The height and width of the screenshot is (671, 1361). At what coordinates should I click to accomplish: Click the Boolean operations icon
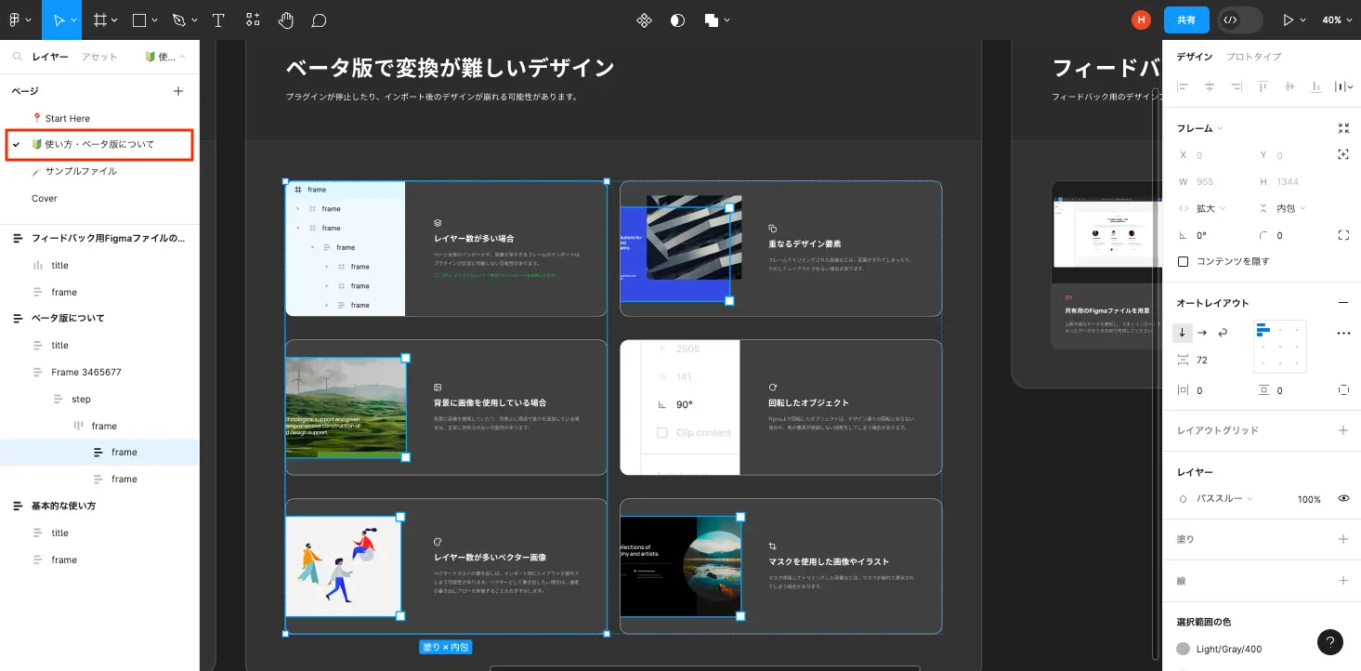tap(712, 20)
